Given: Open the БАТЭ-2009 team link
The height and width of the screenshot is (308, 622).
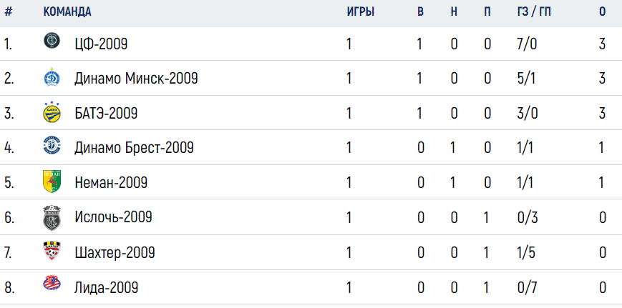Looking at the screenshot, I should pyautogui.click(x=106, y=113).
